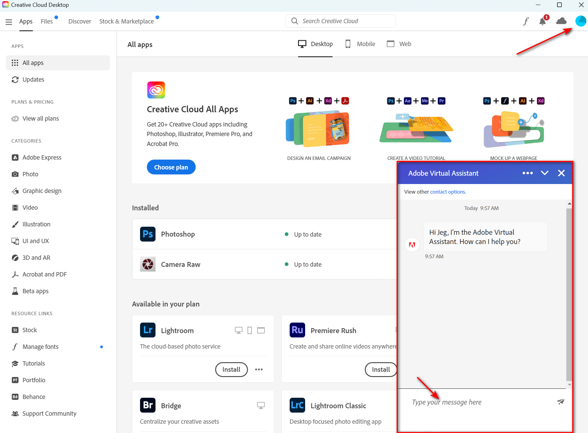Select the Web platform tab

pos(399,44)
